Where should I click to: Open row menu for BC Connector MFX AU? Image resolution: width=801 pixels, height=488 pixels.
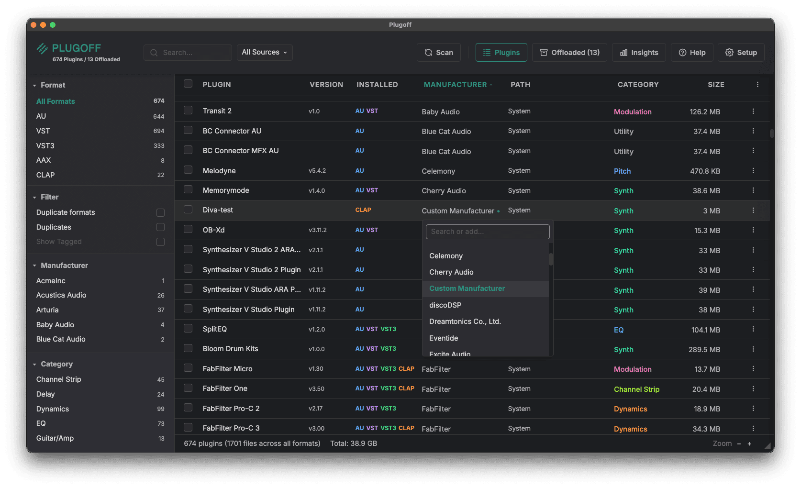753,151
